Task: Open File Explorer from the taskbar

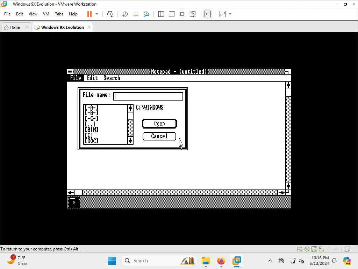Action: pyautogui.click(x=206, y=261)
